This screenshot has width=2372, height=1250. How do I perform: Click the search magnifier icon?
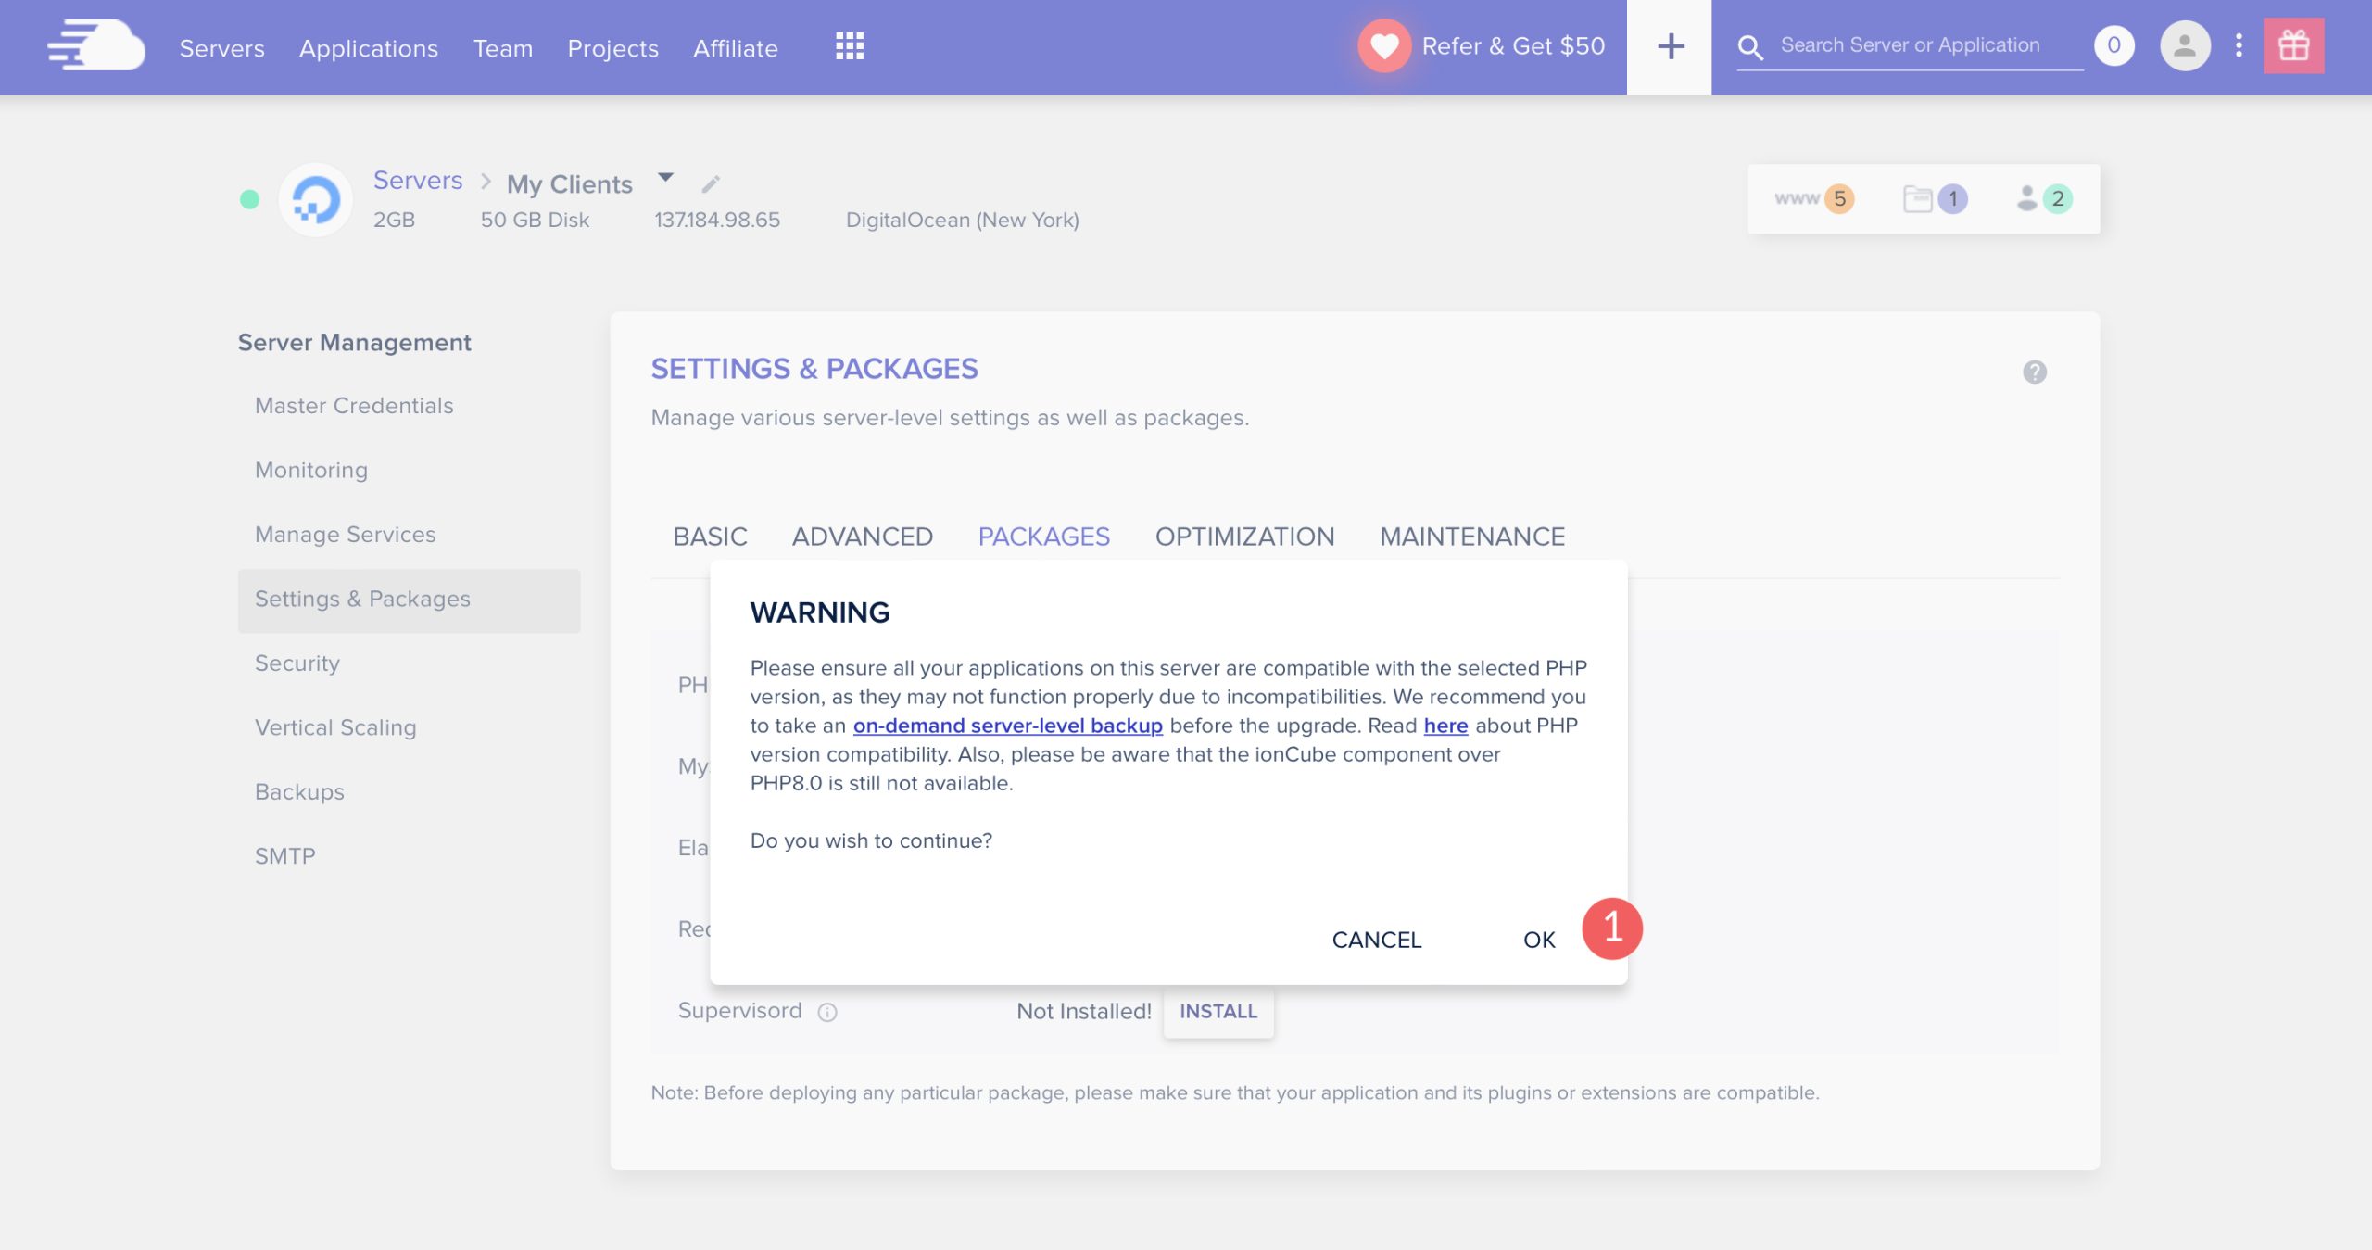coord(1751,47)
